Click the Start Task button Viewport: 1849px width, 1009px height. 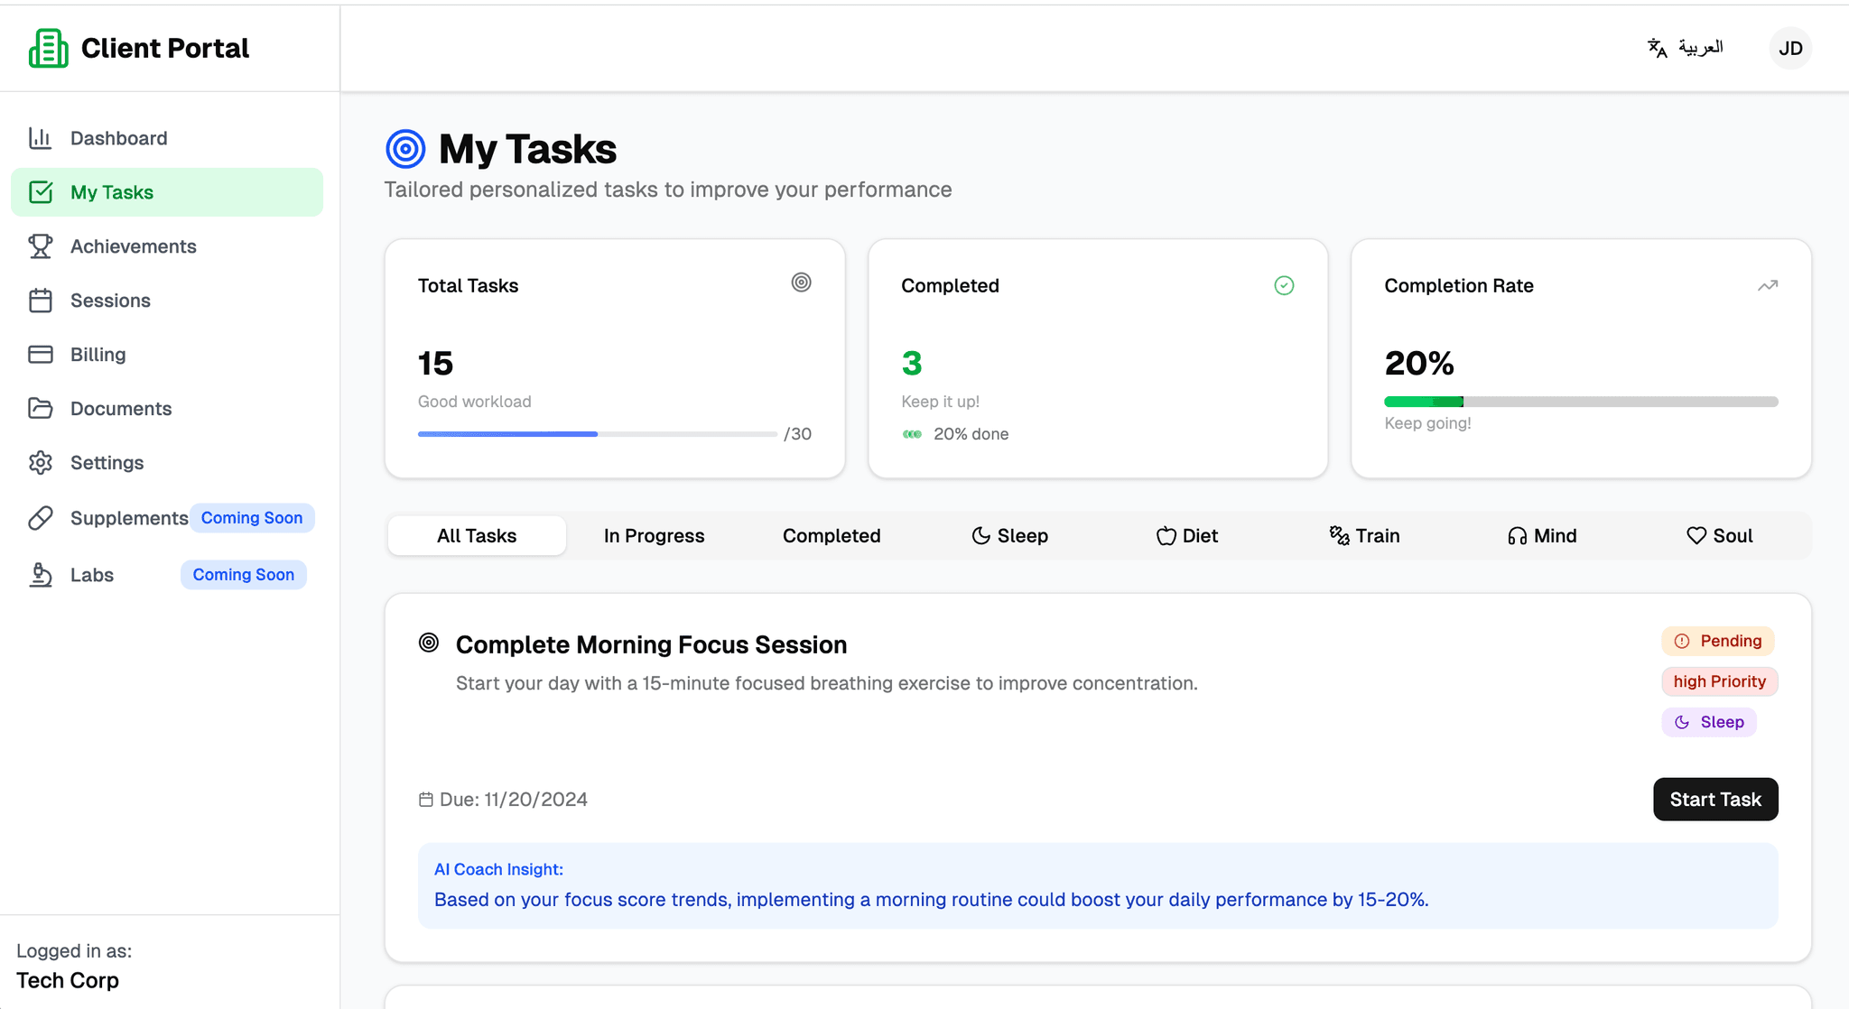pyautogui.click(x=1714, y=799)
